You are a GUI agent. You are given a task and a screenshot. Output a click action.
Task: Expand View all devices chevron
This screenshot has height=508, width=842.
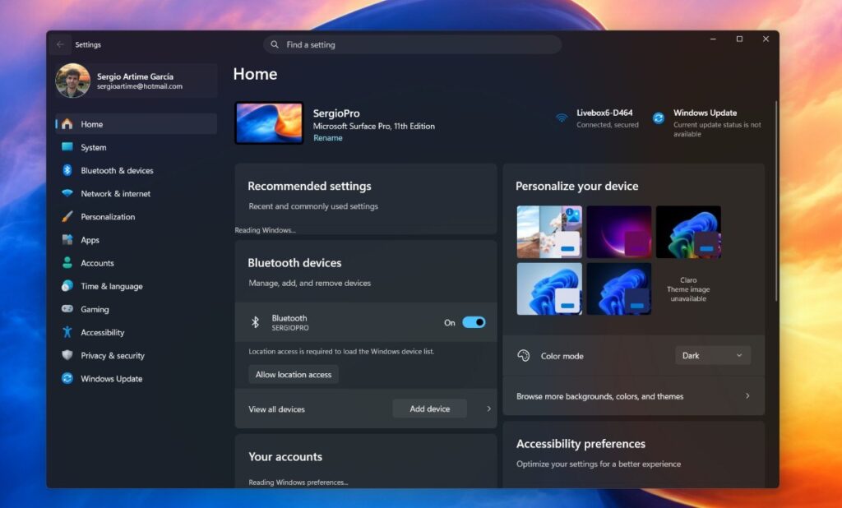pos(488,409)
